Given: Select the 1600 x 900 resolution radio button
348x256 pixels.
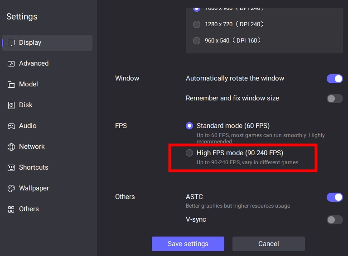Looking at the screenshot, I should click(197, 8).
